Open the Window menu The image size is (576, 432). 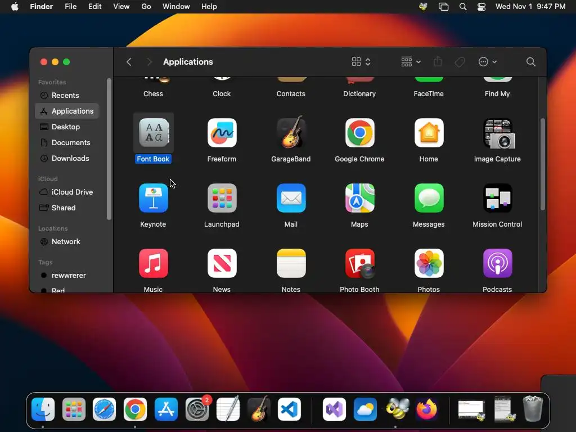point(176,7)
